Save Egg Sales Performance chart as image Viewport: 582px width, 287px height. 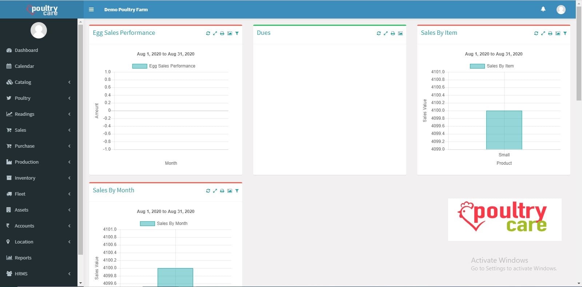230,33
